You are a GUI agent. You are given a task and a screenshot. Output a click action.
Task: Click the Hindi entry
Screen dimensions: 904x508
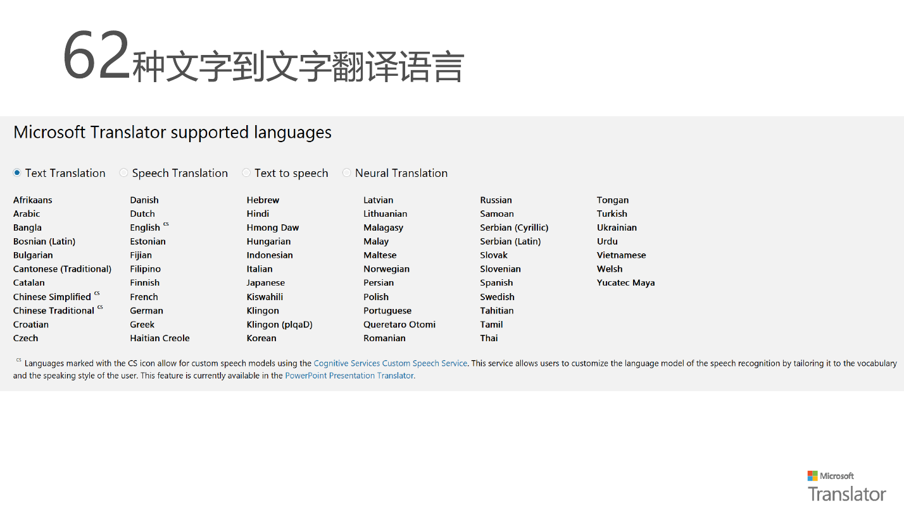258,214
